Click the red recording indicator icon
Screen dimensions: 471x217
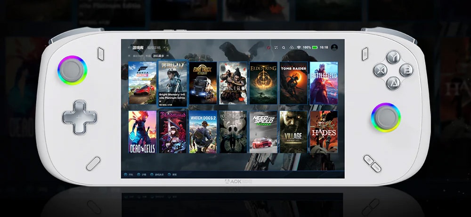coord(269,47)
